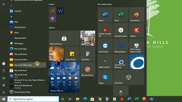Launch Malwarebytes from the app list

click(28, 27)
